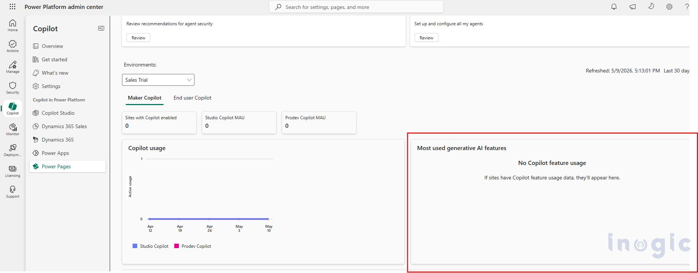The image size is (698, 273).
Task: Click the Copilot in Power Platform section label
Action: tap(59, 100)
